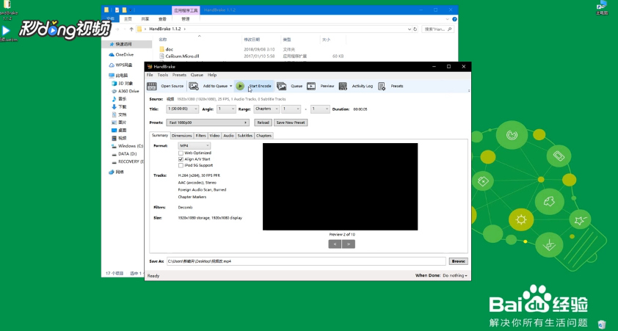Click the 3D 对象 icon in Explorer sidebar
This screenshot has height=331, width=618.
coord(114,83)
